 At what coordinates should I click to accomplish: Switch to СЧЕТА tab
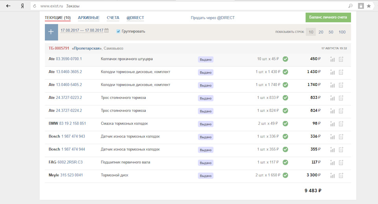pyautogui.click(x=113, y=18)
